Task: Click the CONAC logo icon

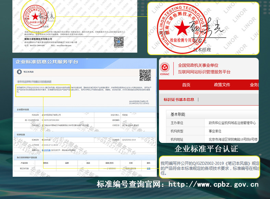Action: [165, 68]
